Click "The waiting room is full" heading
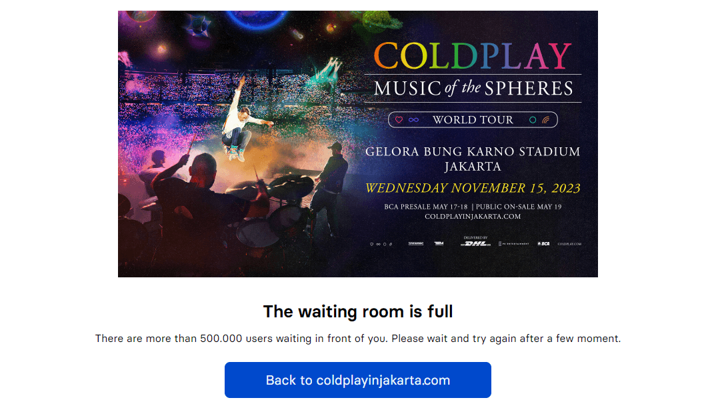Screen dimensions: 718x404 pos(358,311)
